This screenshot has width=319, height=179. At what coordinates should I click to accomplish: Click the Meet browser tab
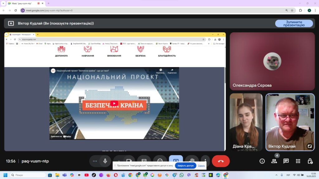coord(26,3)
